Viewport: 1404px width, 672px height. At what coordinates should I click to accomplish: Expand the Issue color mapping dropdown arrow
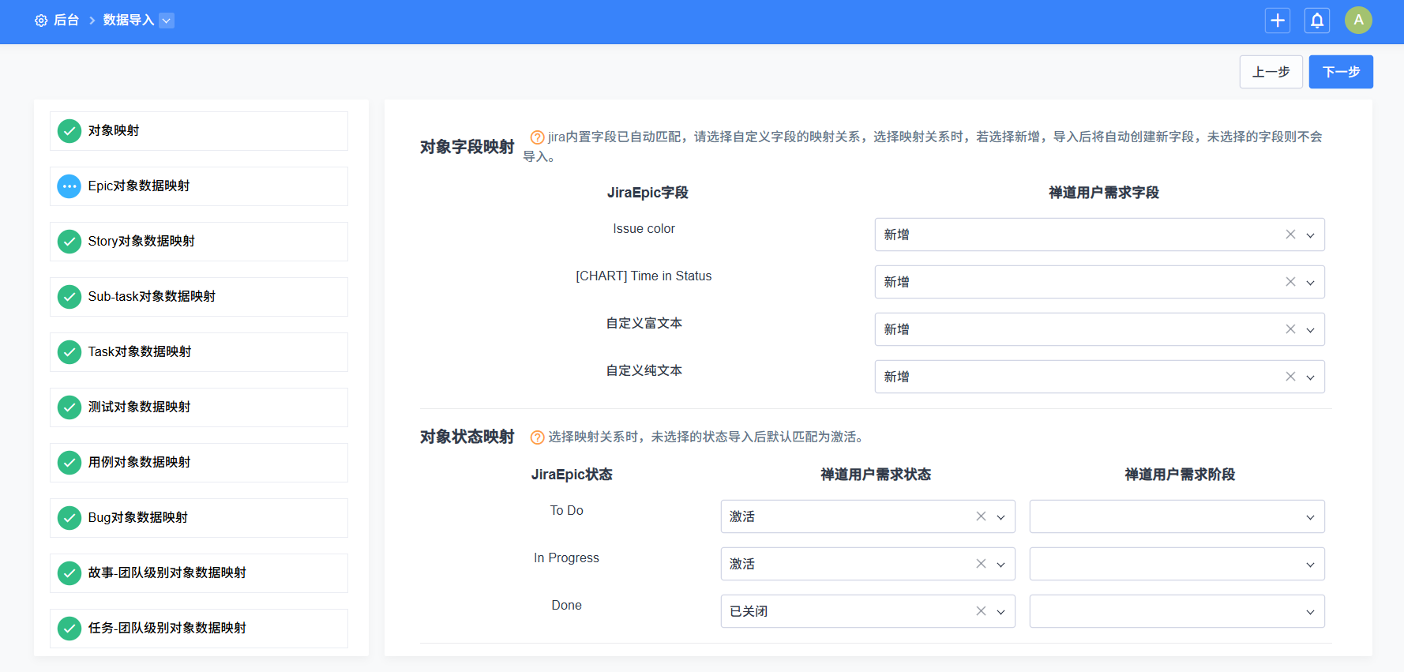coord(1310,235)
